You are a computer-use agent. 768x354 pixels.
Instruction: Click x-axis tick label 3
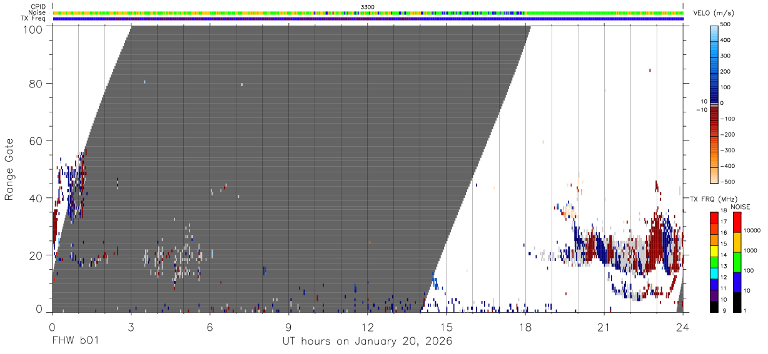pos(131,326)
